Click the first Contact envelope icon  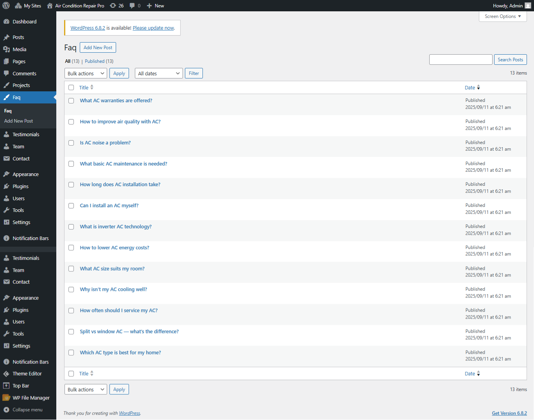[6, 159]
